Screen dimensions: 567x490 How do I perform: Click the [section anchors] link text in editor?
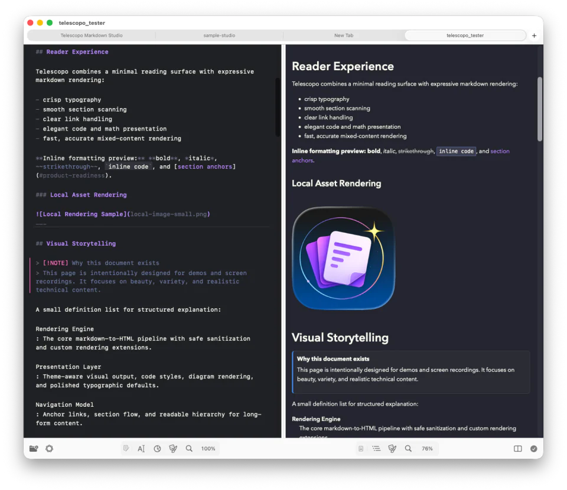[x=205, y=166]
